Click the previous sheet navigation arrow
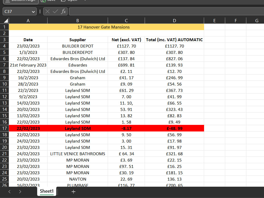Image resolution: width=264 pixels, height=198 pixels. 10,192
